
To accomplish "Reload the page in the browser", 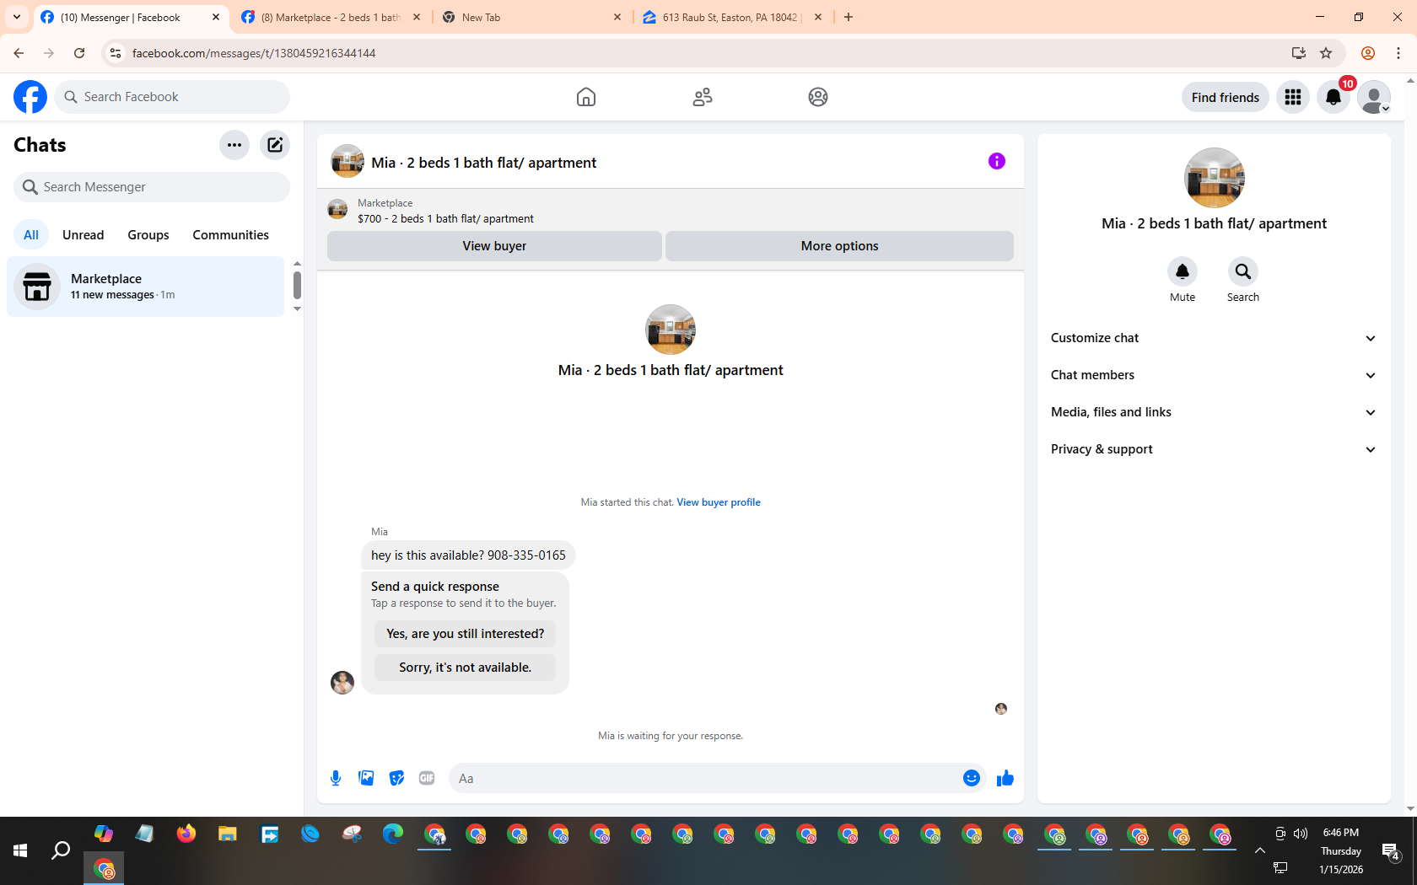I will pos(79,53).
